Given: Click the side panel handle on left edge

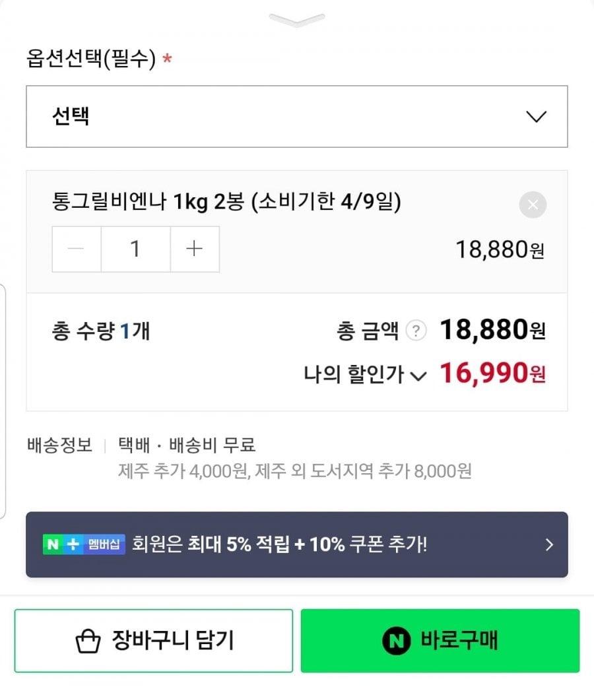Looking at the screenshot, I should [3, 401].
